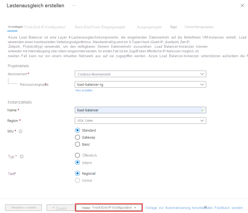This screenshot has width=248, height=213.
Task: Click the green checkmark in Name field
Action: (x=203, y=110)
